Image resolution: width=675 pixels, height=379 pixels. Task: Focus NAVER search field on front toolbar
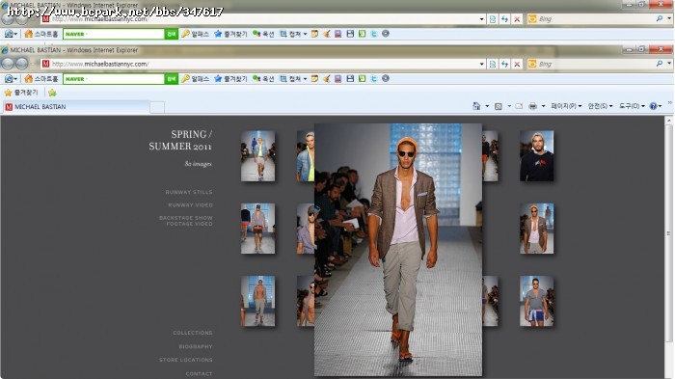(114, 79)
